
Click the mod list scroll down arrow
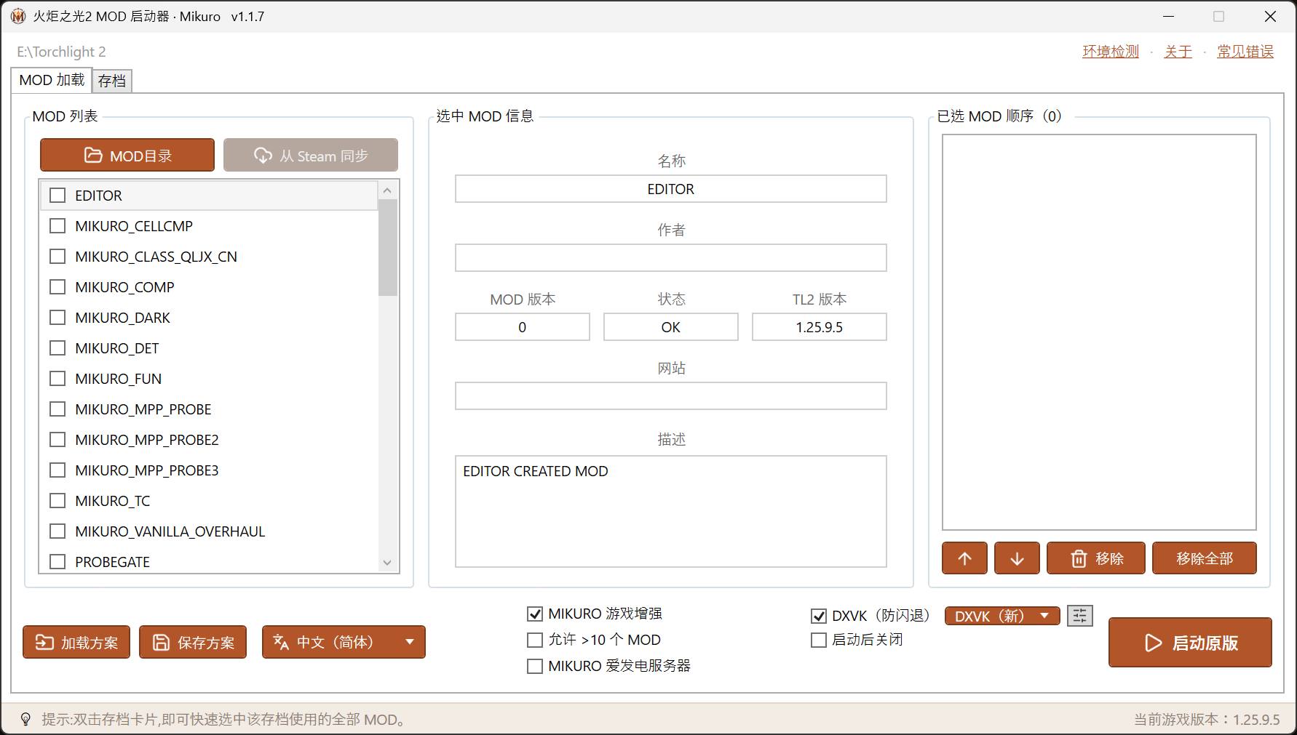click(387, 563)
